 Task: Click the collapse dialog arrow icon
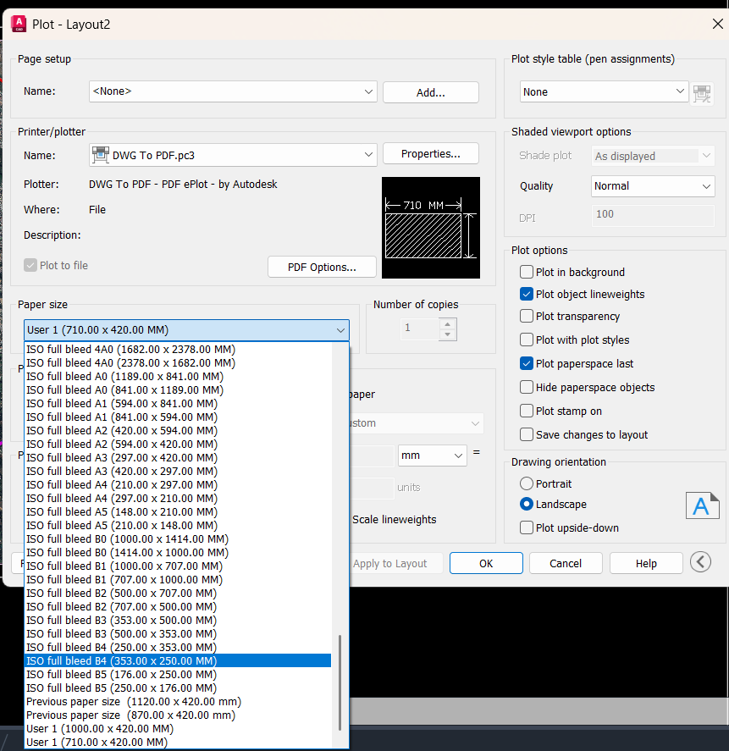pyautogui.click(x=699, y=562)
